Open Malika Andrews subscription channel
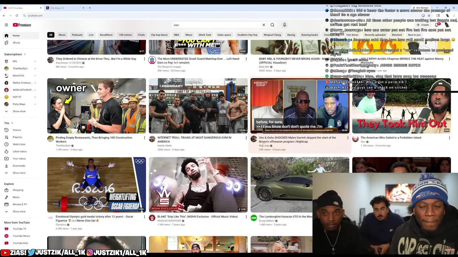Image resolution: width=458 pixels, height=257 pixels. tap(20, 83)
